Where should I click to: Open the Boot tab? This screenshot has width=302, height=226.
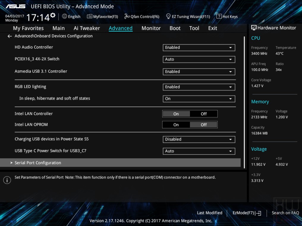(x=175, y=28)
